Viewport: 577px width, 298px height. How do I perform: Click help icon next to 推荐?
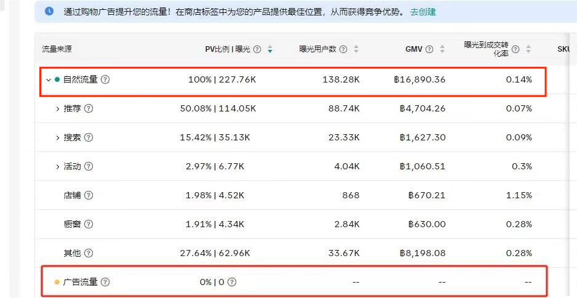(x=89, y=108)
